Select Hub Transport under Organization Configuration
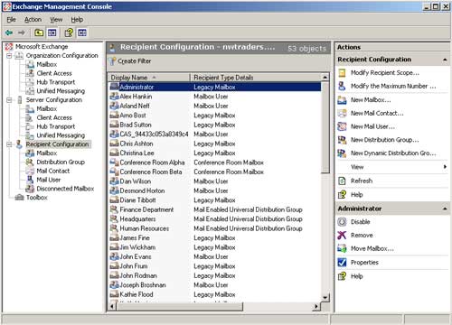This screenshot has width=452, height=325. (x=56, y=82)
